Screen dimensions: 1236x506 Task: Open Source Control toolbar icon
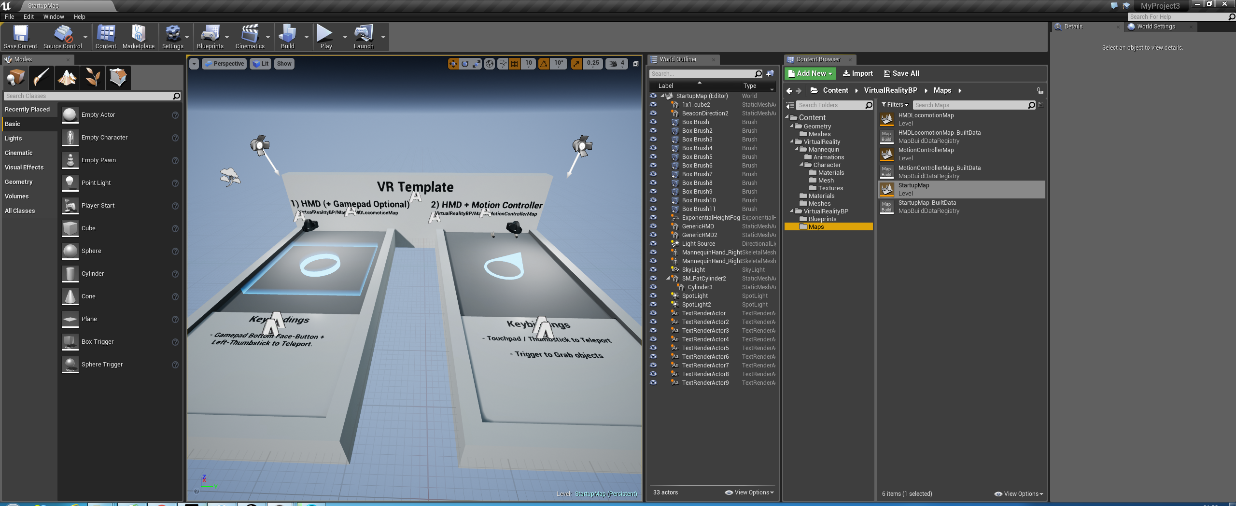coord(63,37)
